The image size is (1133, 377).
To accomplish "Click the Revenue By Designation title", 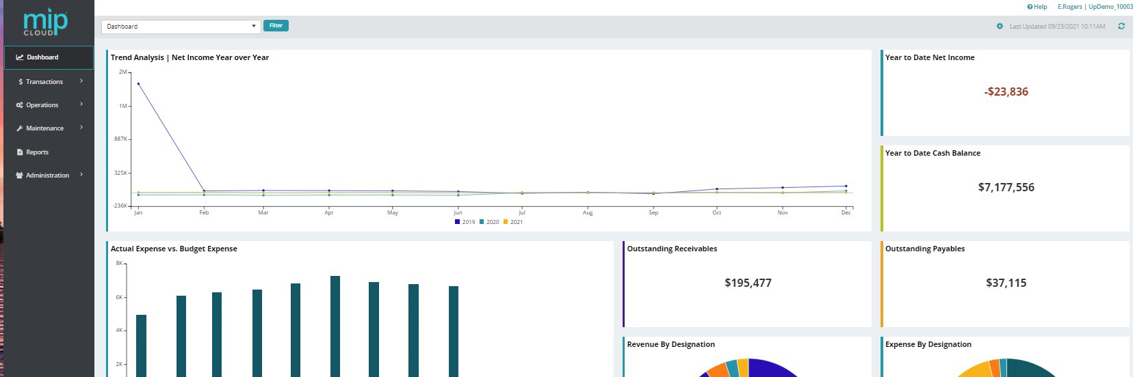I will click(671, 344).
